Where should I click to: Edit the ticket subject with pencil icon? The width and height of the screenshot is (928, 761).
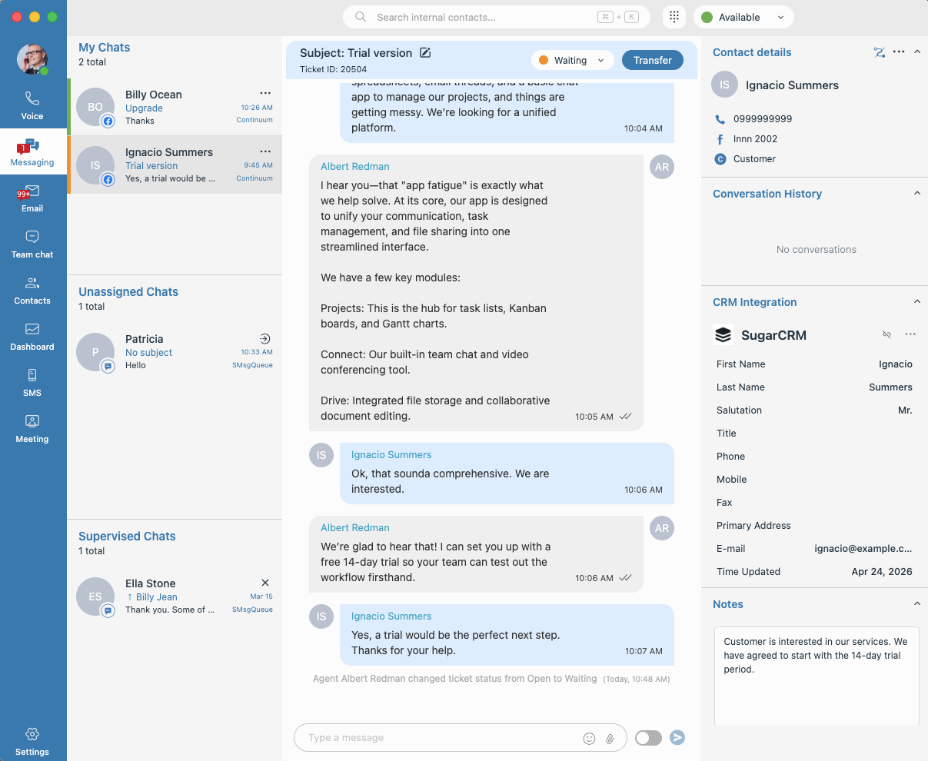425,53
